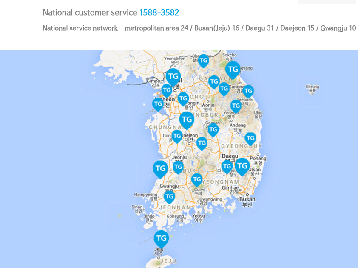The height and width of the screenshot is (268, 358).
Task: Click the Goheung label on the map
Action: [175, 218]
